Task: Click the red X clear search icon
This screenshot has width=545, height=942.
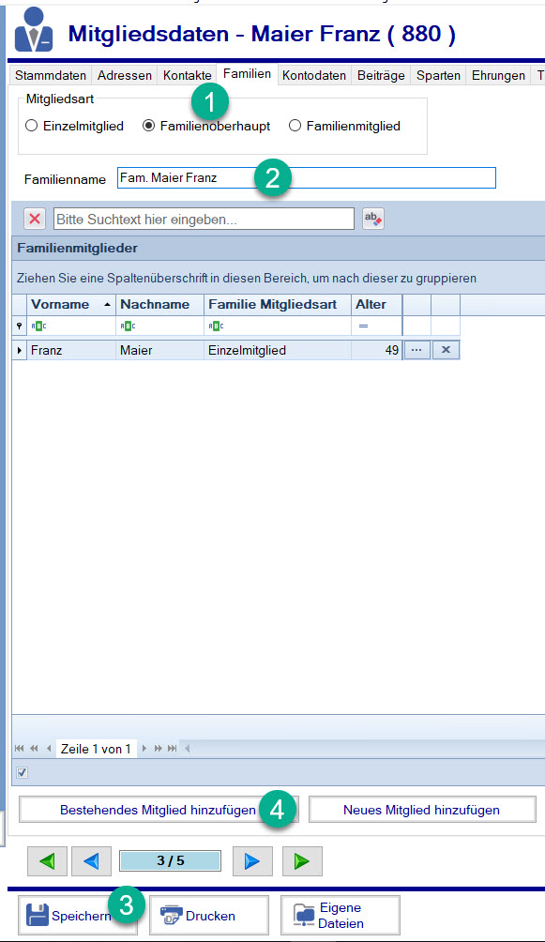Action: 35,219
